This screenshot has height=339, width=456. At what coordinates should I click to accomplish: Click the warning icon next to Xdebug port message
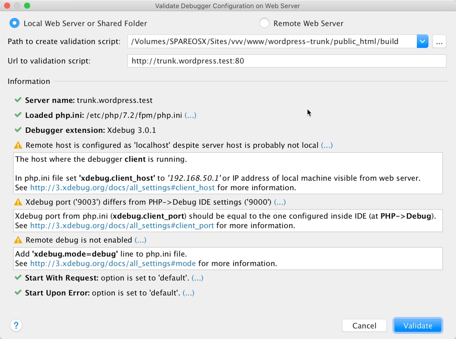(18, 202)
